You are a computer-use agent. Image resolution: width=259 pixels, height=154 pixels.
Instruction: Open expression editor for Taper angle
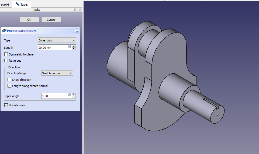point(69,95)
